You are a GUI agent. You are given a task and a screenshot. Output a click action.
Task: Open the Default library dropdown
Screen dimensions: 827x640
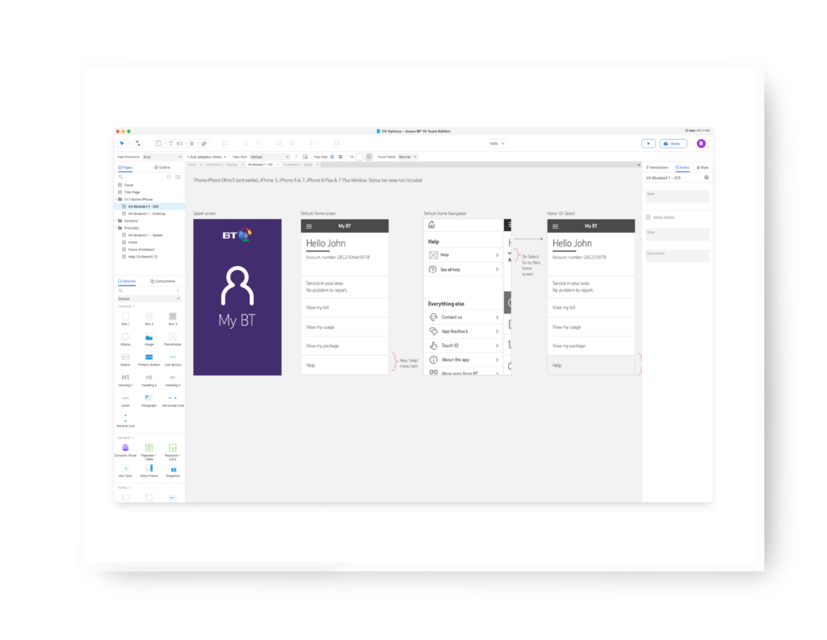(149, 298)
